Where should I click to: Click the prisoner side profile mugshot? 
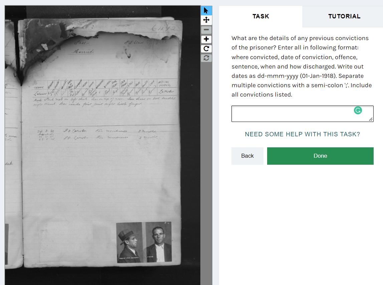pyautogui.click(x=131, y=242)
